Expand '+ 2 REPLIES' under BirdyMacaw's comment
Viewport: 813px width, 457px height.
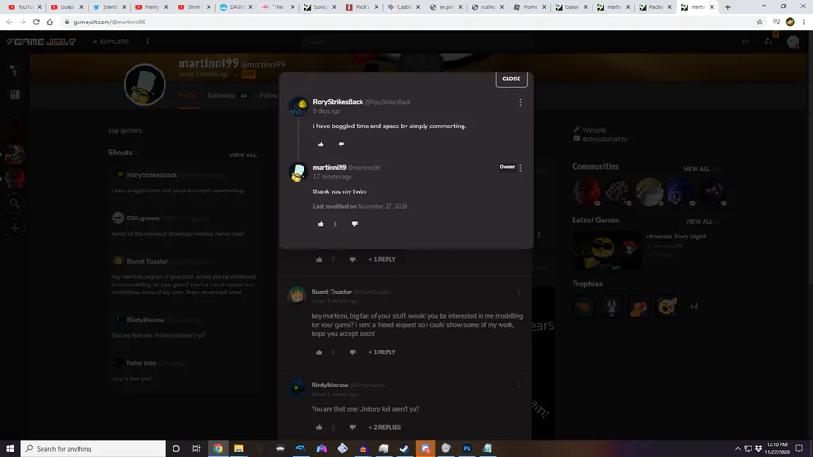385,427
